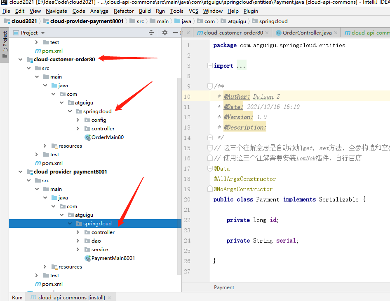
Task: Close cloud-api-commons [install] run tab
Action: point(109,298)
